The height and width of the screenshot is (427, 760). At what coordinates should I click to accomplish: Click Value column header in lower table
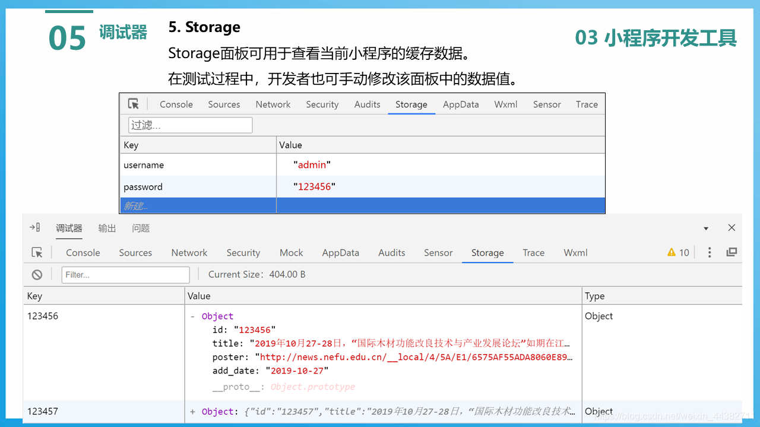coord(383,296)
